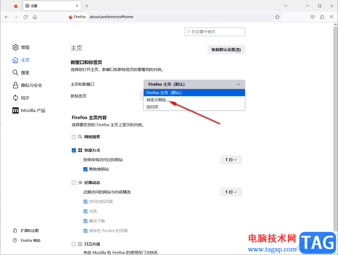
Task: Open the 同步 settings category
Action: click(x=21, y=98)
